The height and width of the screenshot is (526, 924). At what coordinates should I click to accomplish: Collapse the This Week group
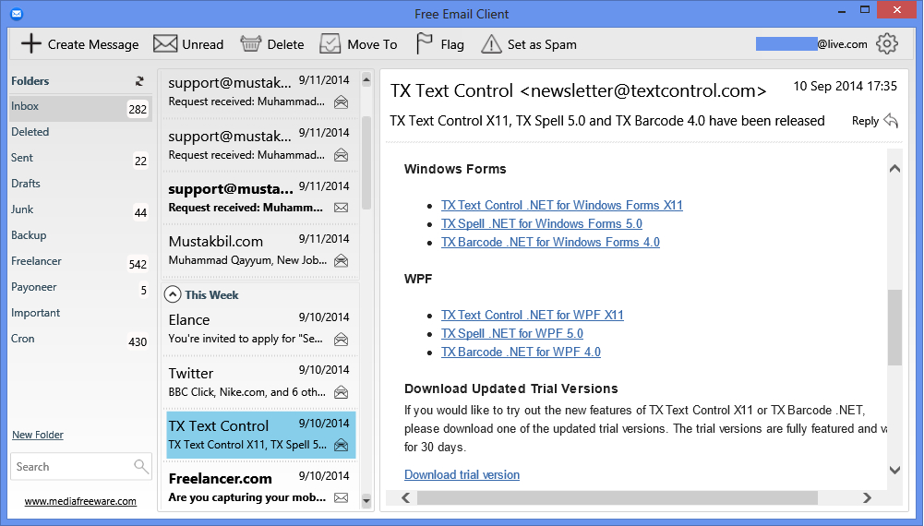point(173,294)
